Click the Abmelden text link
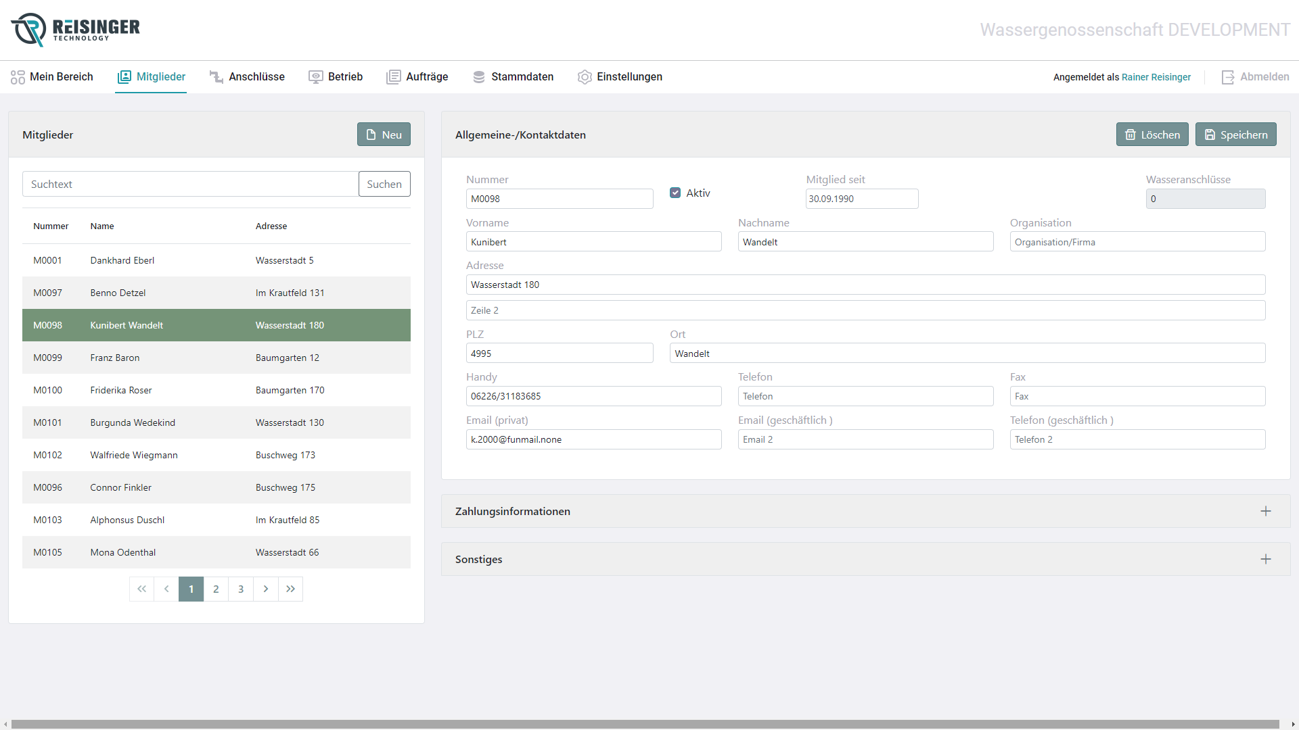This screenshot has width=1299, height=730. [1264, 77]
